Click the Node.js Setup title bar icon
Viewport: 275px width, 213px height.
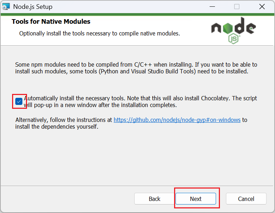point(6,7)
